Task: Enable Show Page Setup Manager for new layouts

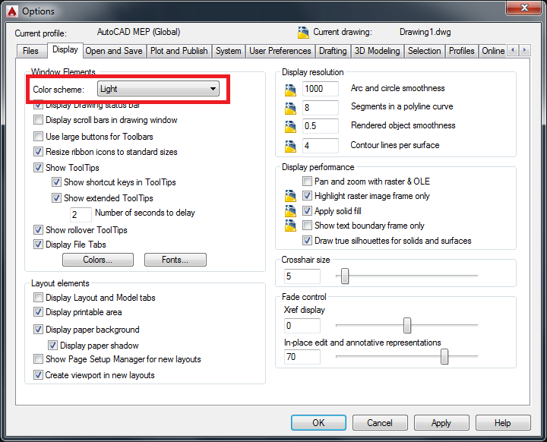Action: point(38,358)
